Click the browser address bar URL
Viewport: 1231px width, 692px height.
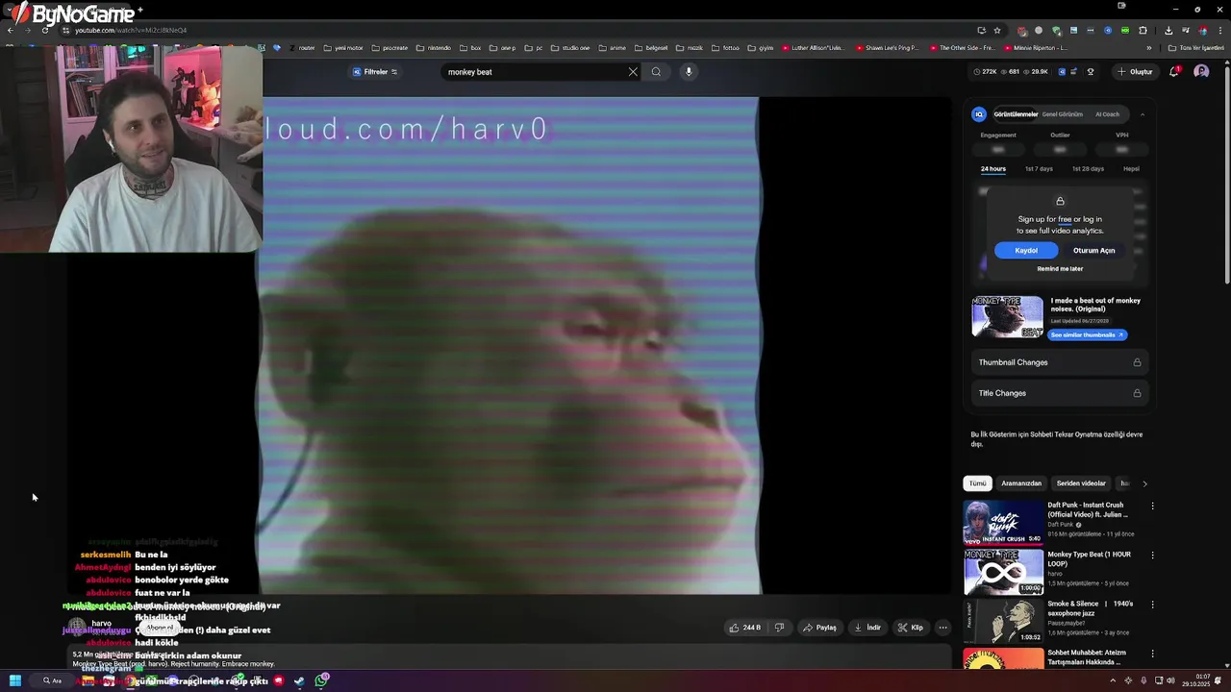pyautogui.click(x=131, y=30)
